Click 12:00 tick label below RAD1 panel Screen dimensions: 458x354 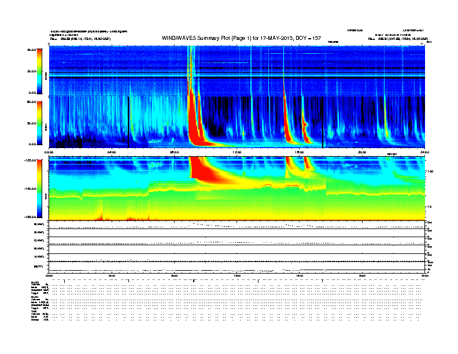coord(237,152)
